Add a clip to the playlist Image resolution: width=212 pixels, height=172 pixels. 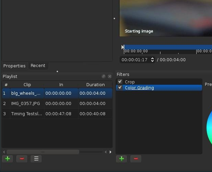pyautogui.click(x=8, y=159)
